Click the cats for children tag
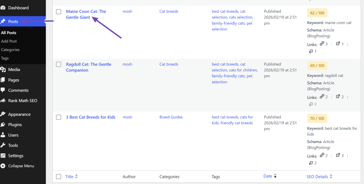This screenshot has height=184, width=364. [243, 70]
